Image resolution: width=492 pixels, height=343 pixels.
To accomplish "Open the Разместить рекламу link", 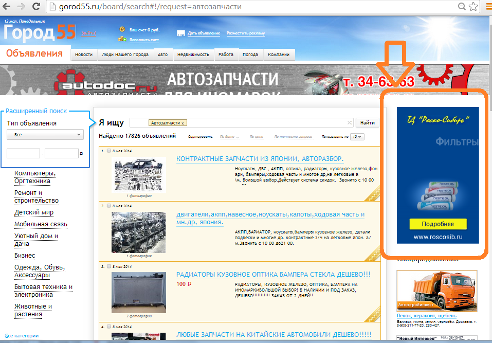I will point(246,33).
